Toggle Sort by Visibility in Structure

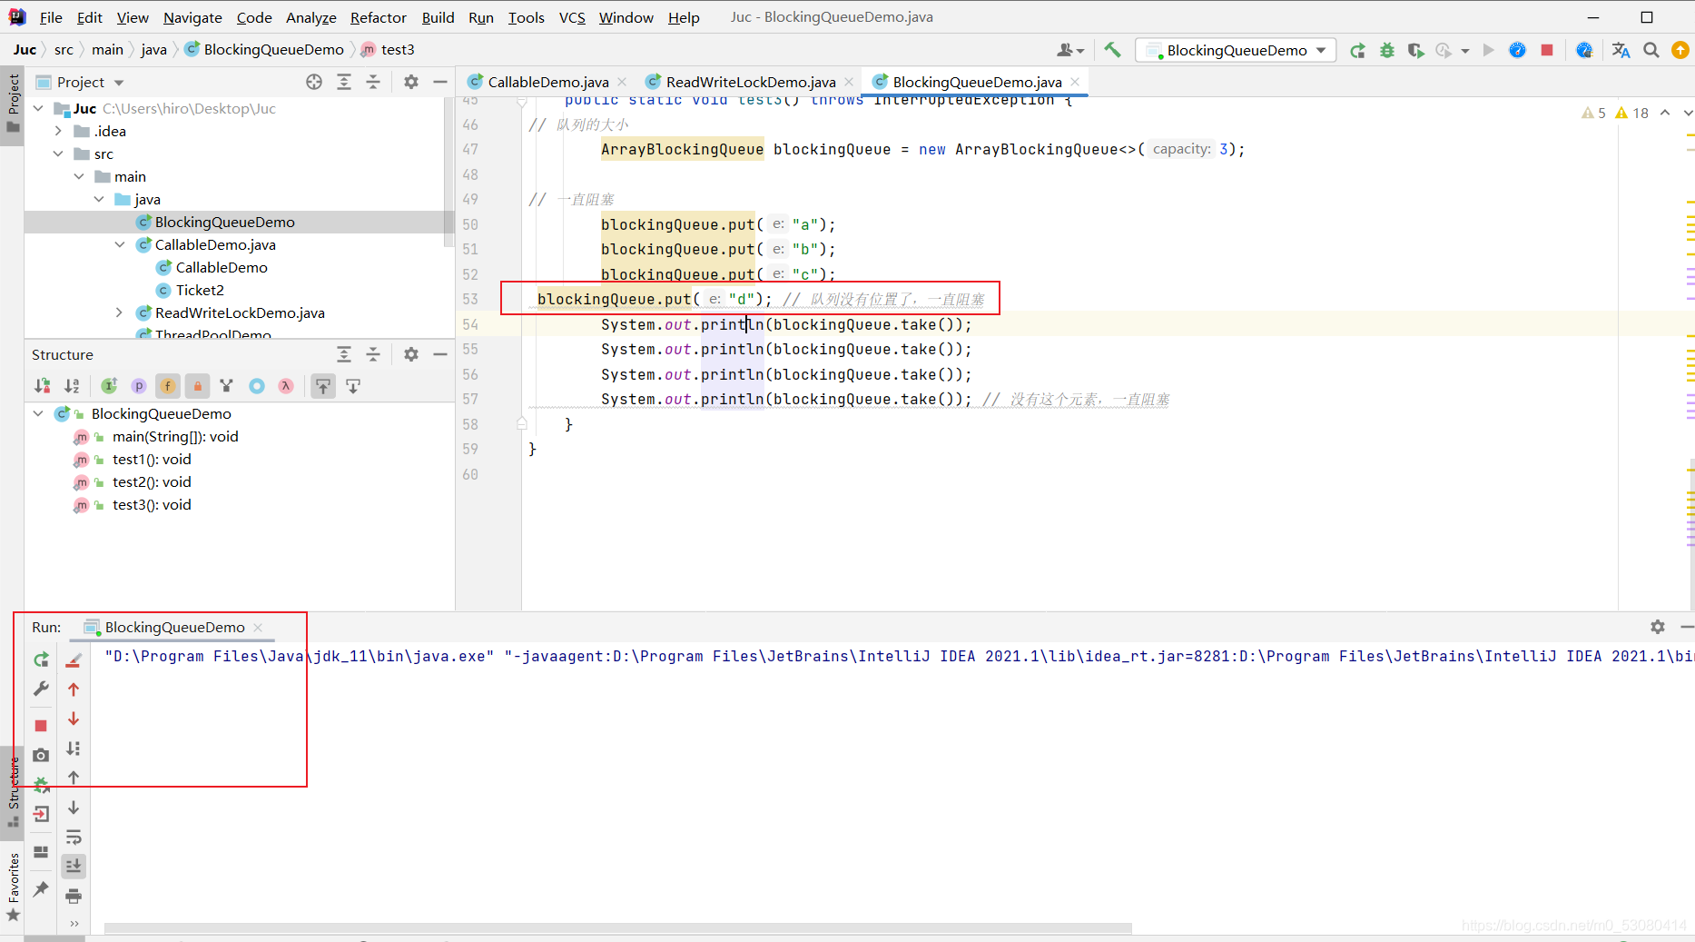click(x=43, y=386)
